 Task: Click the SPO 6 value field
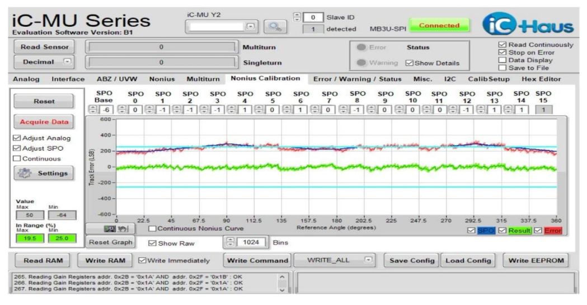click(x=300, y=110)
